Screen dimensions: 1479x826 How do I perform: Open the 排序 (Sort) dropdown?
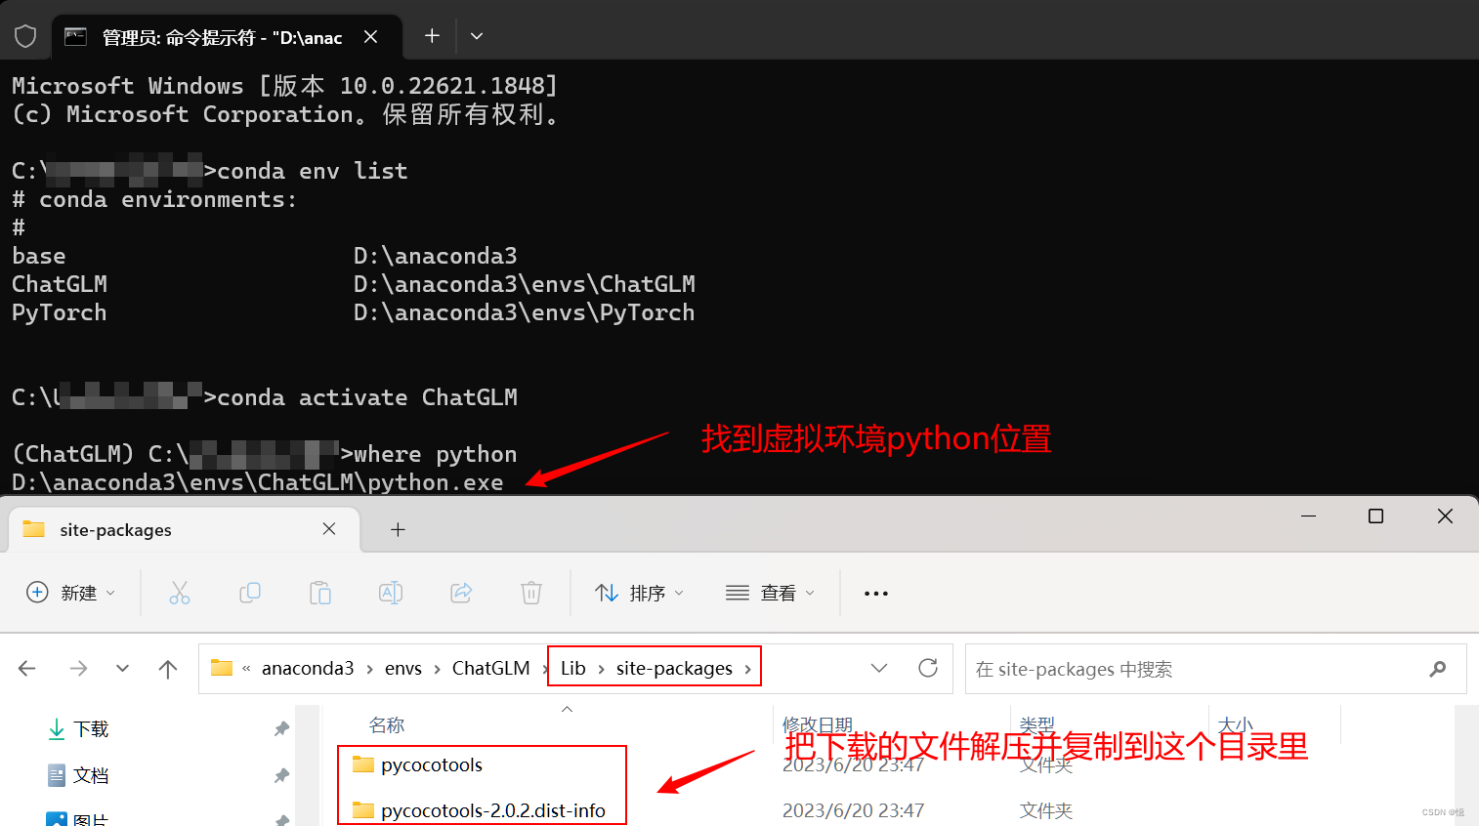click(x=640, y=593)
